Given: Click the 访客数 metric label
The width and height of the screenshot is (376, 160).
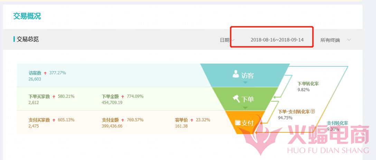Looking at the screenshot, I should pos(35,73).
